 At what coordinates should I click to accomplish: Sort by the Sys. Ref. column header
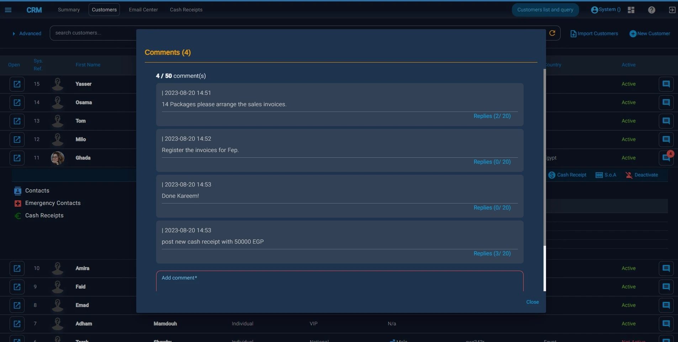click(x=38, y=65)
